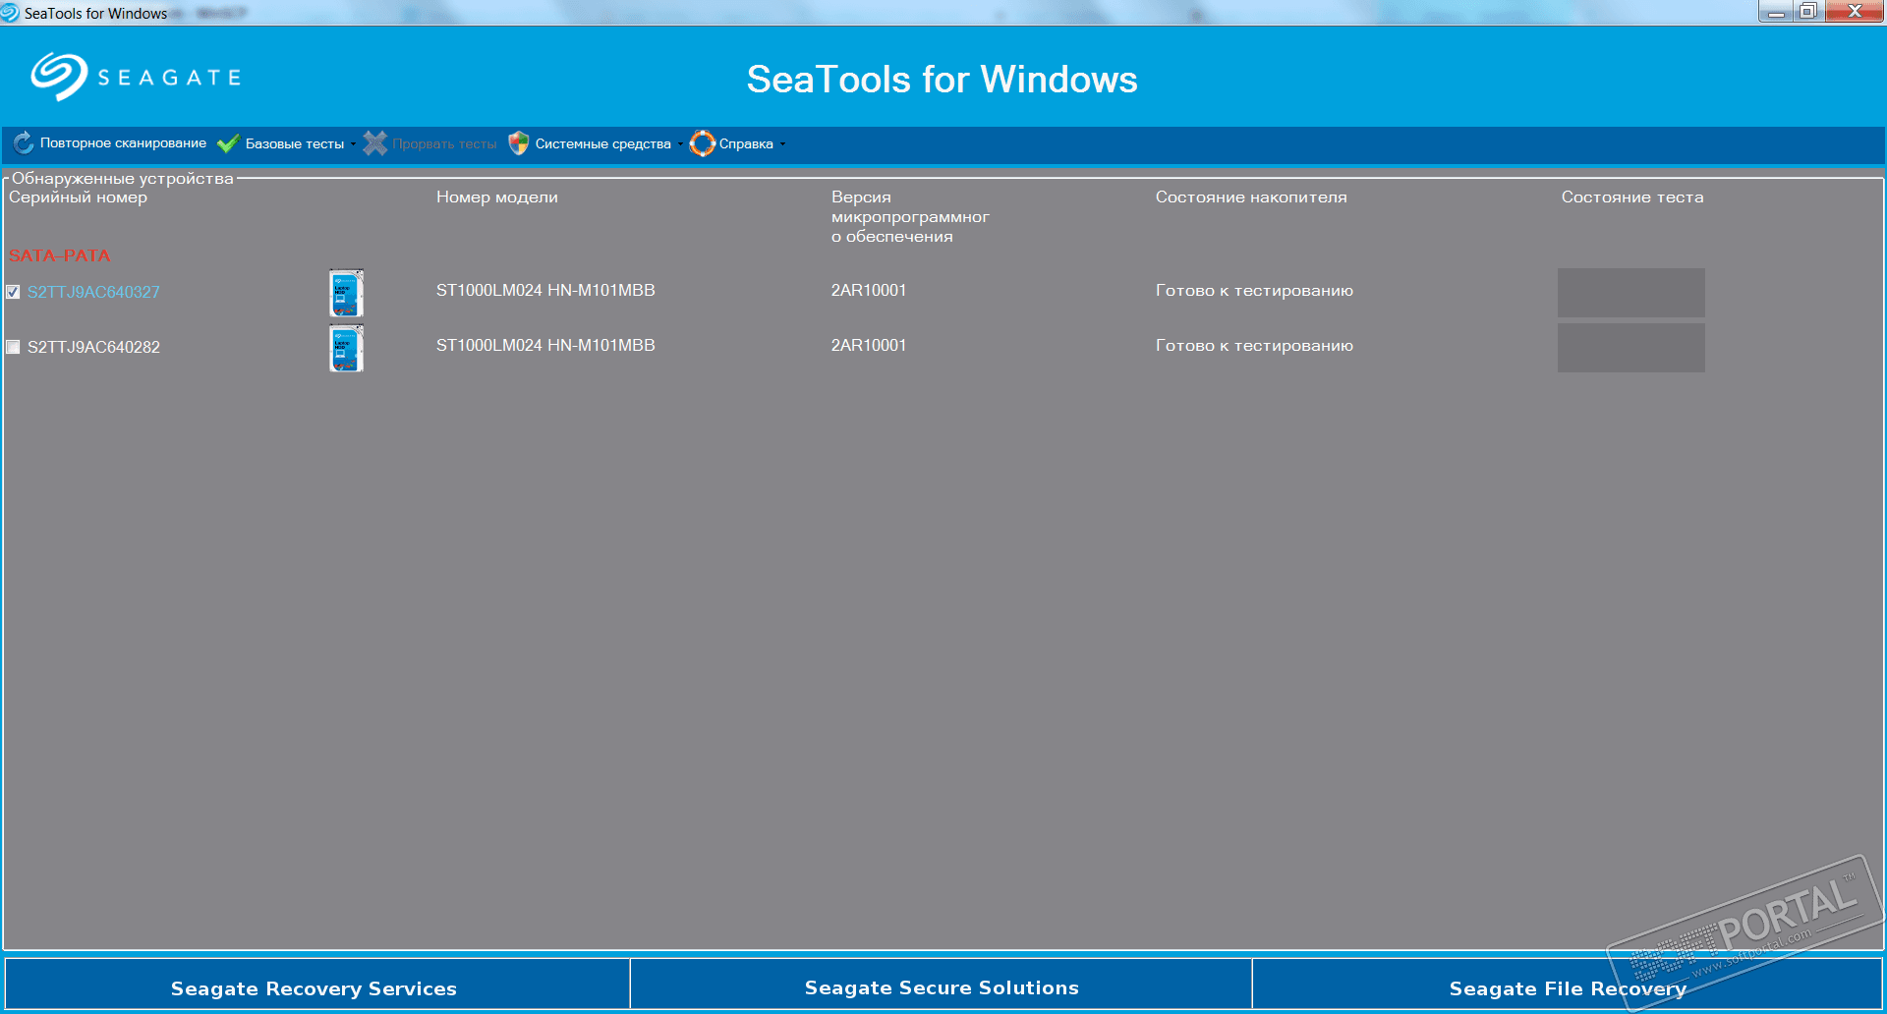Click serial number link S2TTJ9AC640327
This screenshot has height=1014, width=1887.
93,292
